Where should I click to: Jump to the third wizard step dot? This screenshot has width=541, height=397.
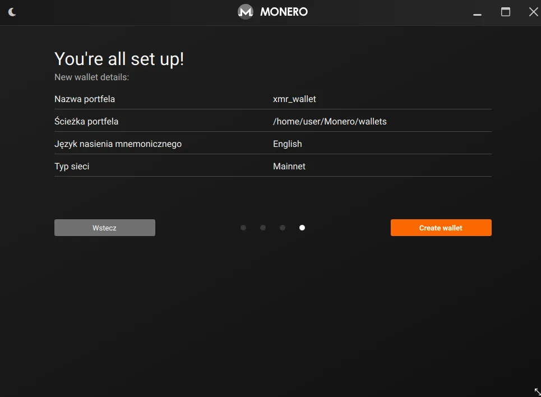pyautogui.click(x=283, y=228)
